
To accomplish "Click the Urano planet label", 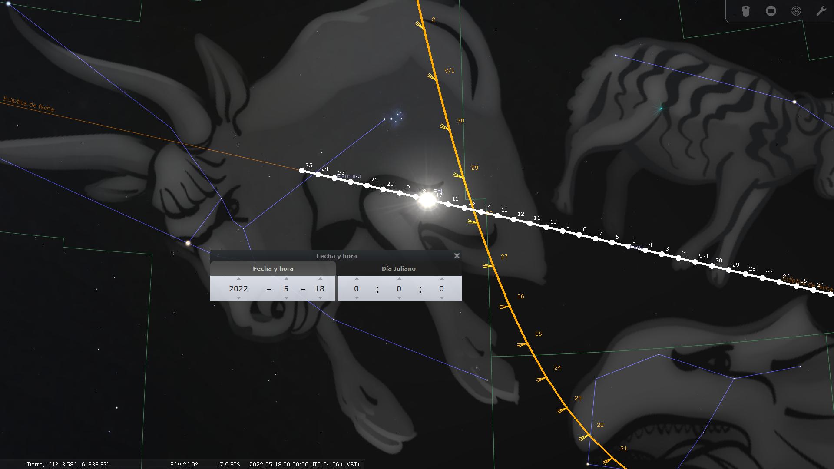I will pyautogui.click(x=635, y=247).
